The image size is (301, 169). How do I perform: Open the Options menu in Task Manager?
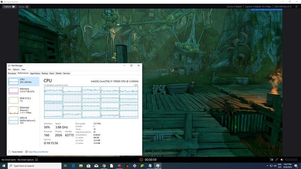tap(16, 69)
